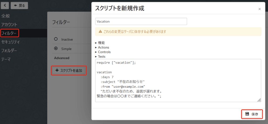Click the 保存 save button

tap(252, 114)
